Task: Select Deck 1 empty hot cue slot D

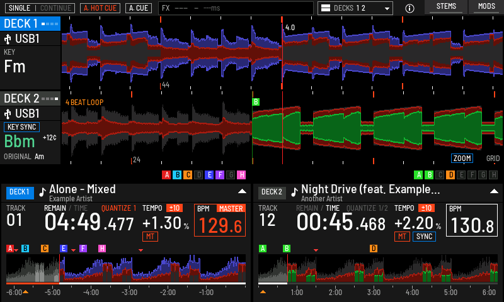Action: tap(198, 175)
